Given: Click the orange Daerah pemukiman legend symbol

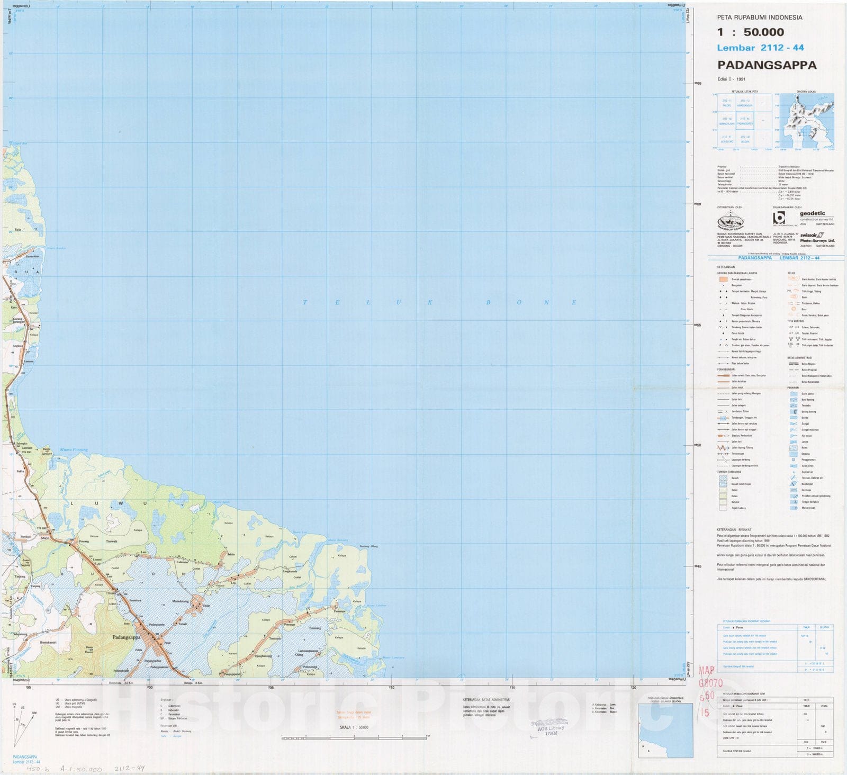Looking at the screenshot, I should point(723,279).
